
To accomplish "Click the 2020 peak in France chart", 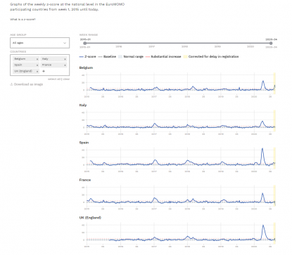I will coord(262,194).
